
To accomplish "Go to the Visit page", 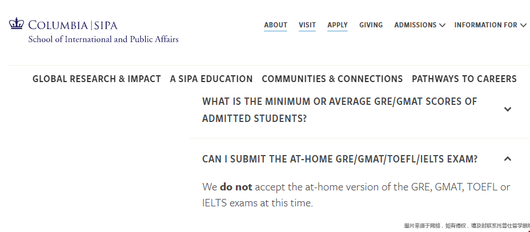I will (x=307, y=25).
